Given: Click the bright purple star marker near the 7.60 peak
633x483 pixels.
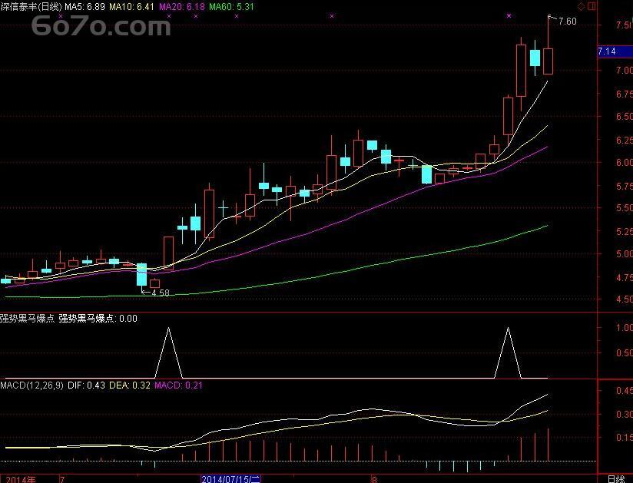Looking at the screenshot, I should [509, 15].
